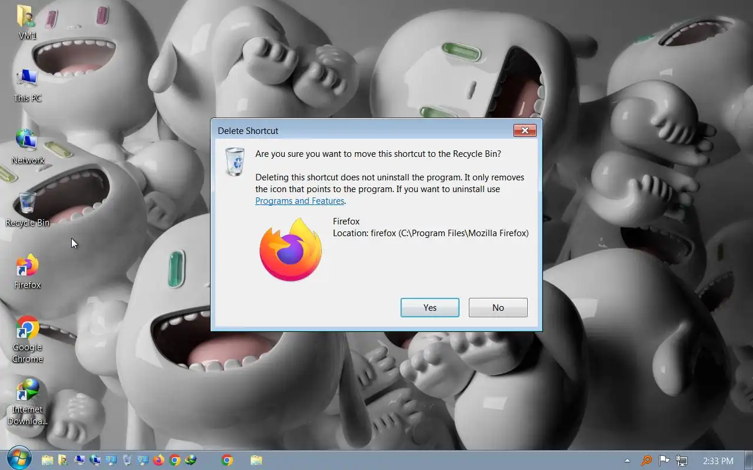Screen dimensions: 753x470
Task: Confirm deletion with the Yes button
Action: coord(429,307)
